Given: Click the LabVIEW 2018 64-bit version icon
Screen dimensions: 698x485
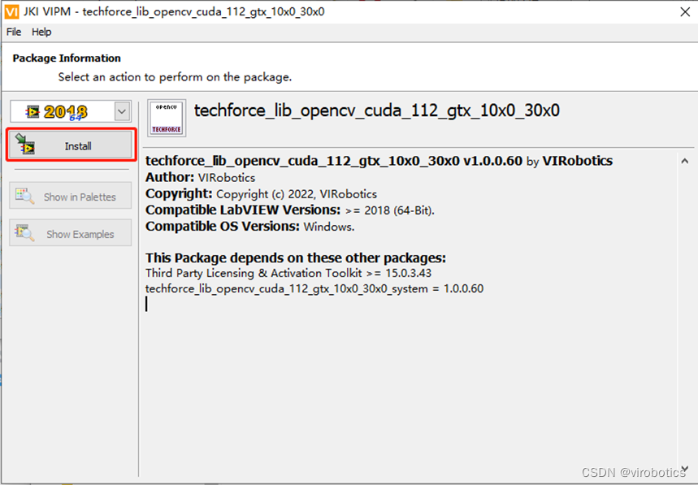Looking at the screenshot, I should coord(57,111).
